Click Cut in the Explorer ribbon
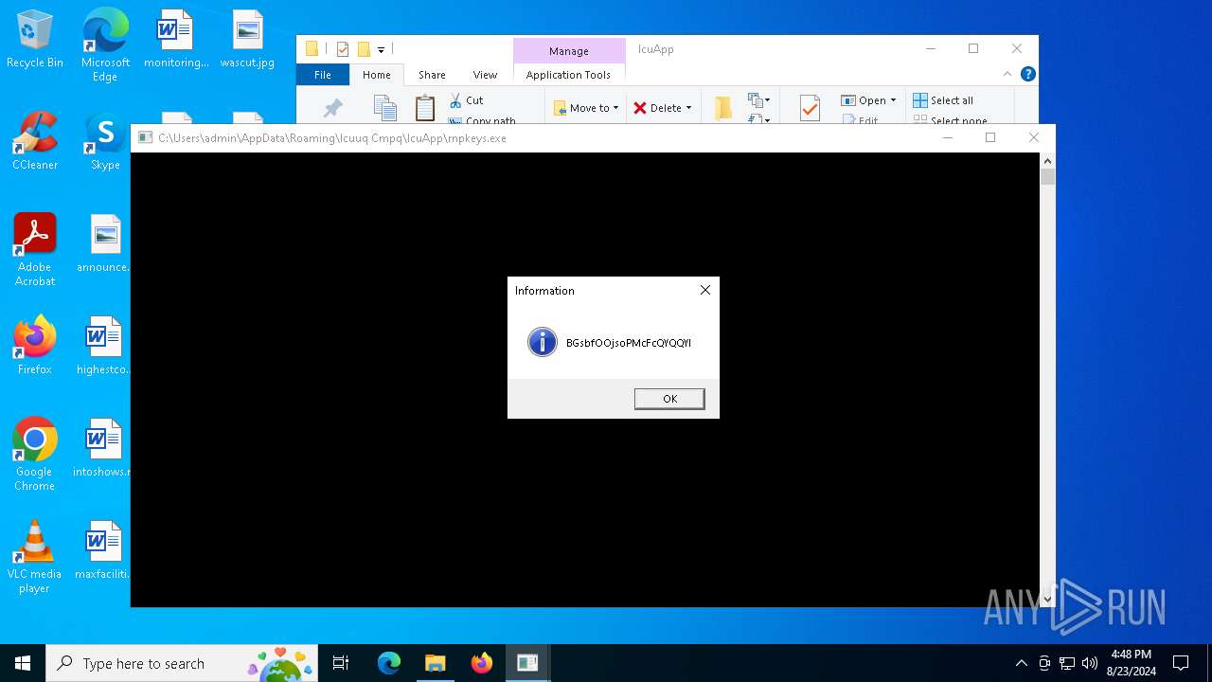The image size is (1212, 682). [466, 100]
